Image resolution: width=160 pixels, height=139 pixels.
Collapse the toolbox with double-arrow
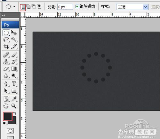(x=4, y=15)
